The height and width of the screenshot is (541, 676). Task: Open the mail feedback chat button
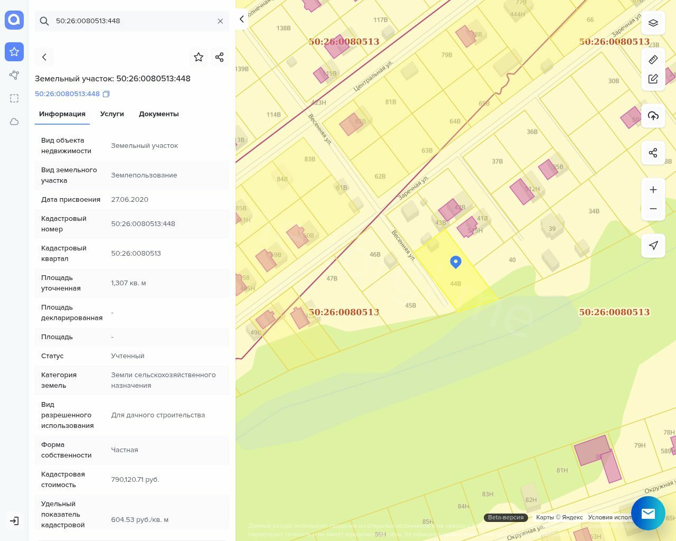pos(648,513)
